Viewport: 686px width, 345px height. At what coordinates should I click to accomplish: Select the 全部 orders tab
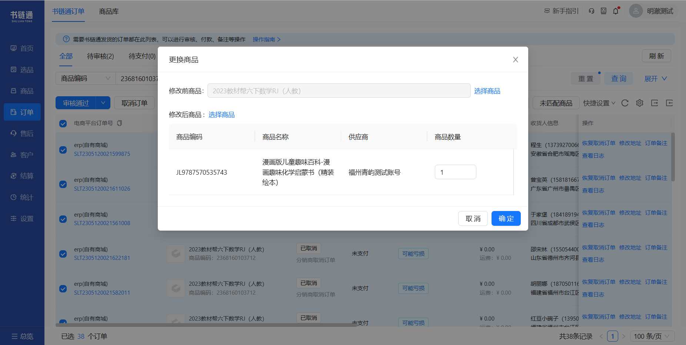(x=66, y=56)
